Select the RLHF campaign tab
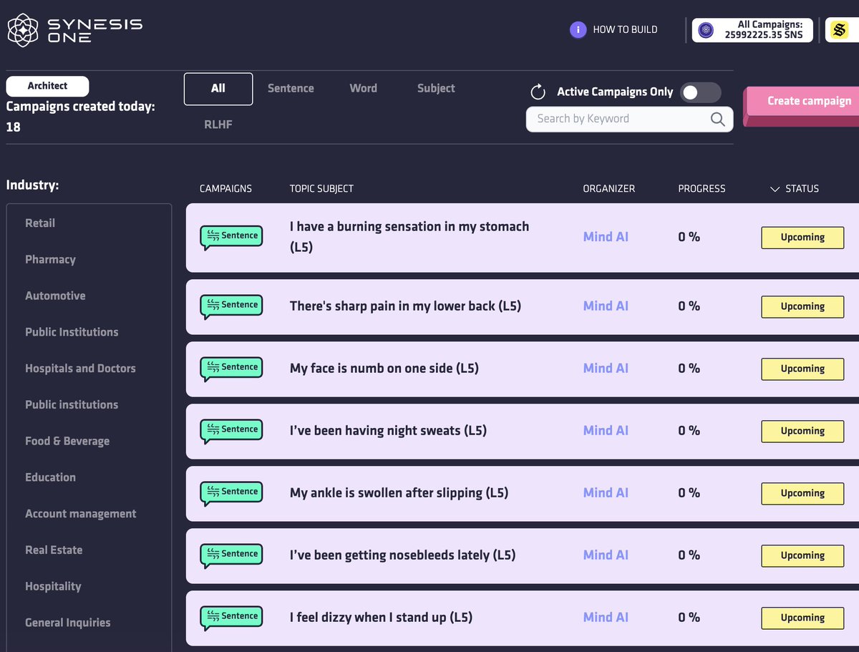This screenshot has height=652, width=859. [x=218, y=124]
